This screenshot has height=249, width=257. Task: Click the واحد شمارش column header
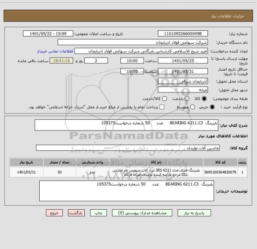click(92, 162)
